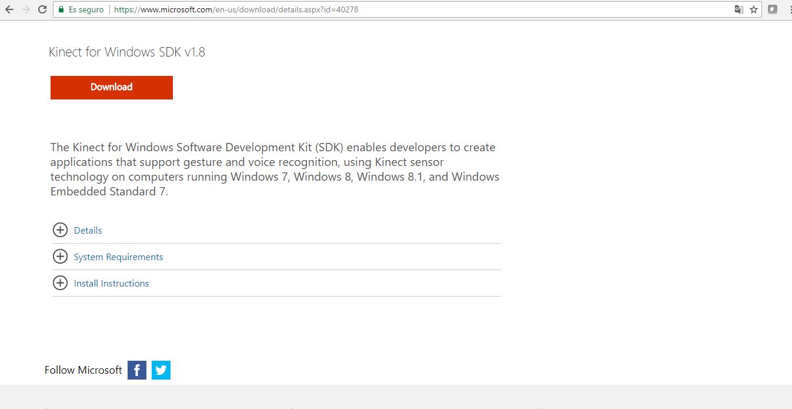Click the SDK description paragraph text
This screenshot has height=409, width=792.
pyautogui.click(x=275, y=169)
